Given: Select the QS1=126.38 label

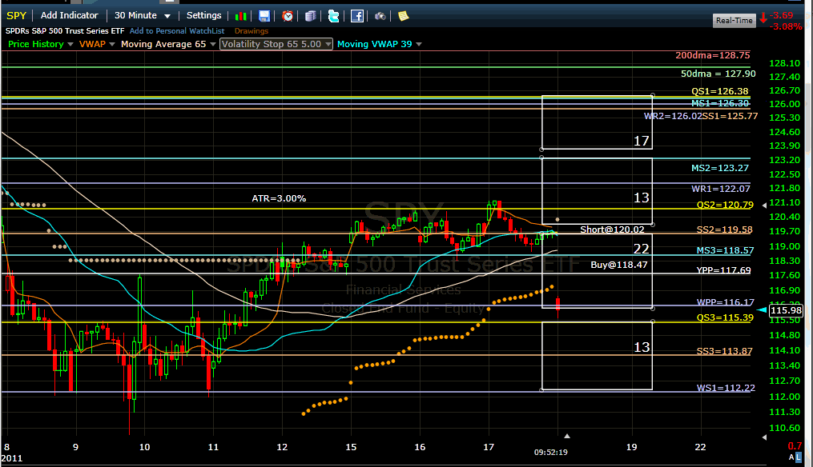Looking at the screenshot, I should 719,91.
